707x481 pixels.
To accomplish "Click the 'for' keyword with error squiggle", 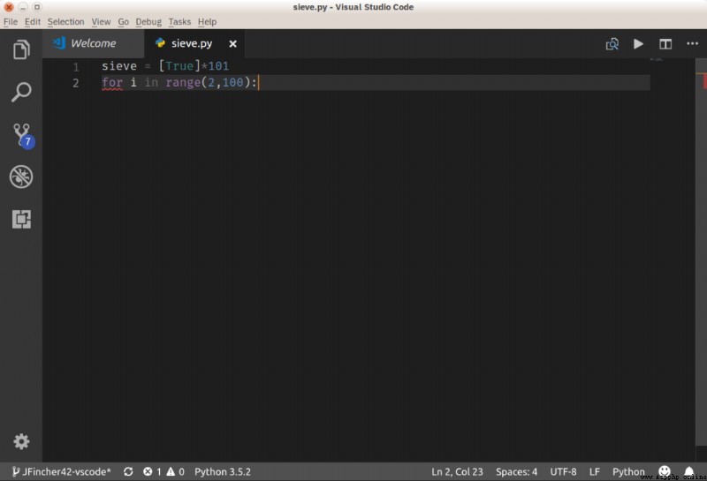I will click(x=112, y=83).
